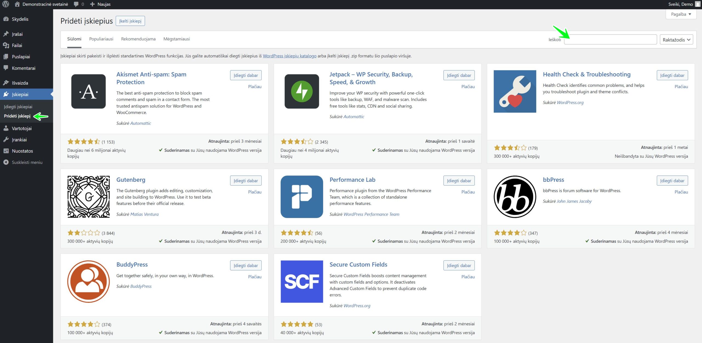The height and width of the screenshot is (343, 702).
Task: Open the Rekomenduojama tab
Action: (138, 39)
